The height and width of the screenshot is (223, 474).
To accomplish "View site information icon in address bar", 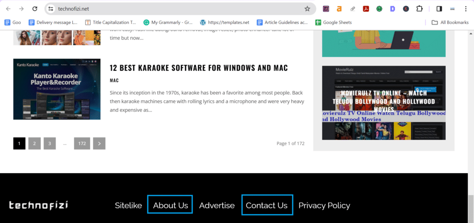I will point(51,9).
